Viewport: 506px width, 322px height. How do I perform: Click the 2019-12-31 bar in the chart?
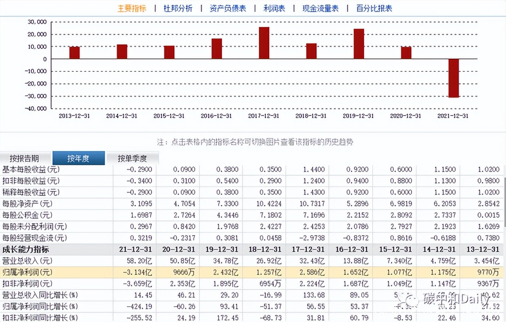point(359,44)
